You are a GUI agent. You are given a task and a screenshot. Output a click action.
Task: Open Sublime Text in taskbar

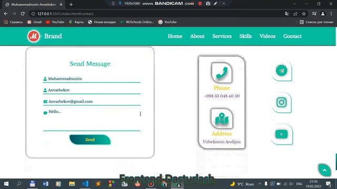[98, 184]
